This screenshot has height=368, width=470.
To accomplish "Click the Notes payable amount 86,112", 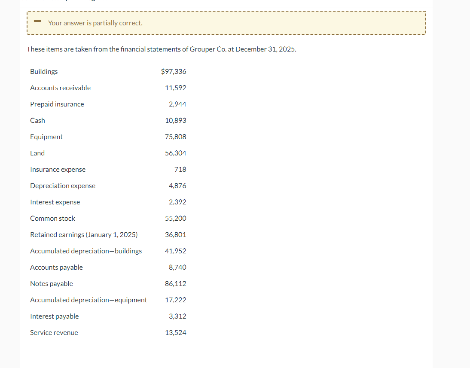I will coord(175,283).
